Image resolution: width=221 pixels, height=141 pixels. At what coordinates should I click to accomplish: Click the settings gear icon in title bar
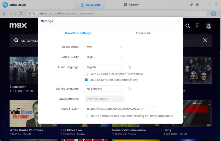(191, 4)
